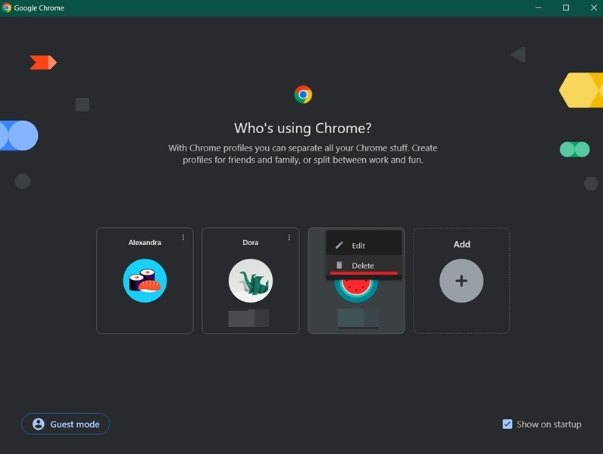Click Alexandra's sushi avatar
This screenshot has height=454, width=603.
[145, 281]
